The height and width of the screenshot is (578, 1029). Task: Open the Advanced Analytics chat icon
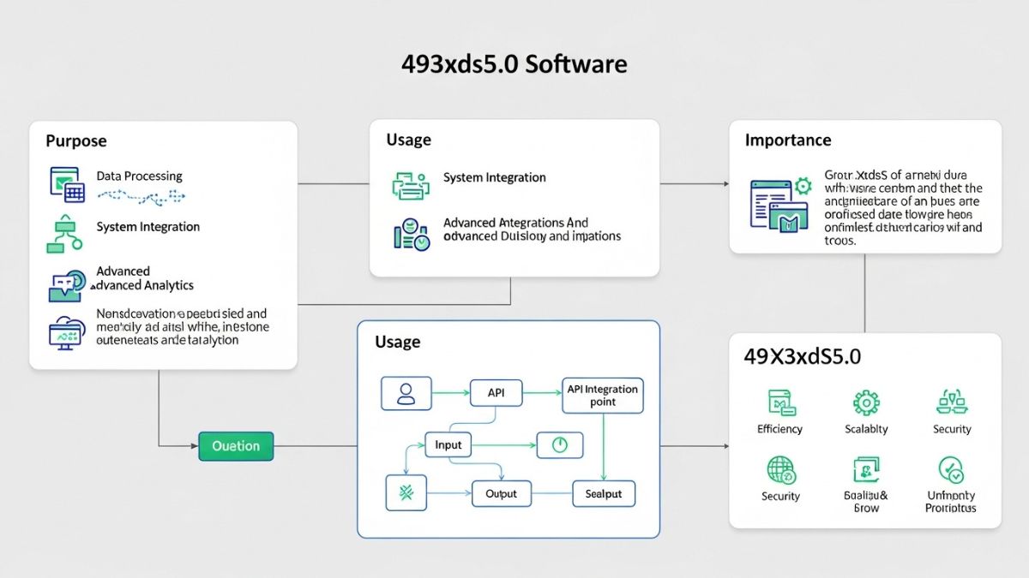tap(67, 285)
